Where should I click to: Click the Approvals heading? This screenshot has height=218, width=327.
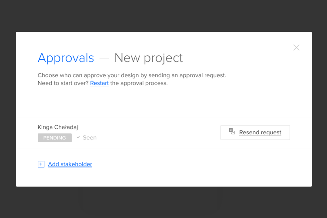pyautogui.click(x=66, y=58)
